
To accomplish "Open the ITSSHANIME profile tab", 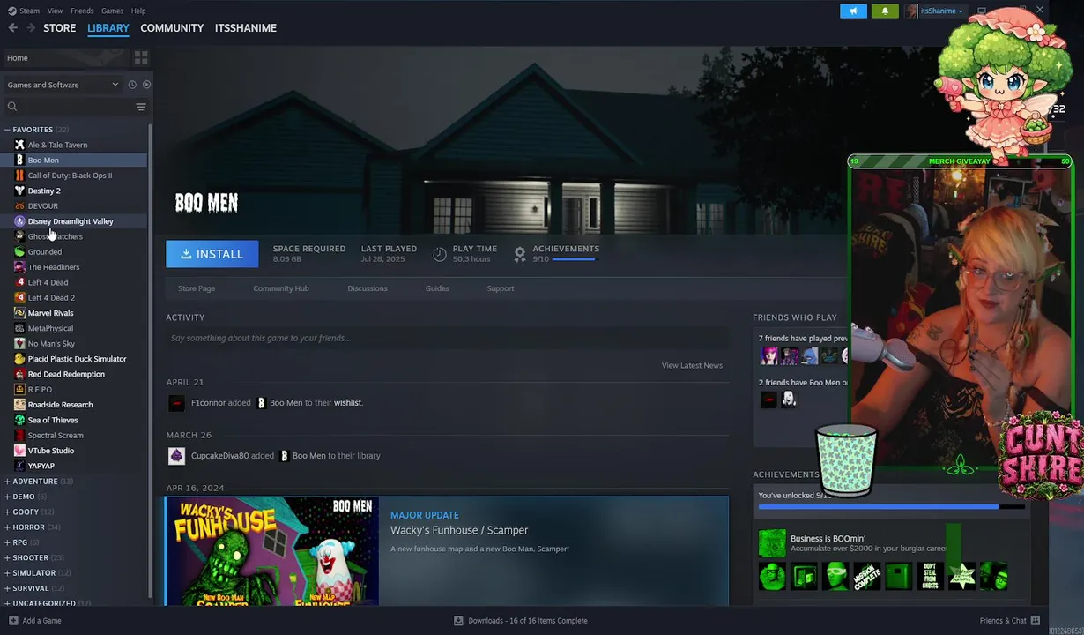I will (246, 28).
